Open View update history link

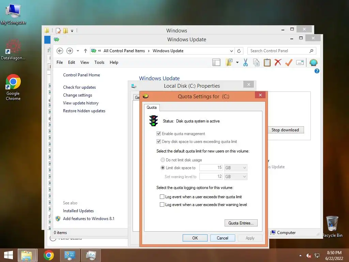click(81, 103)
